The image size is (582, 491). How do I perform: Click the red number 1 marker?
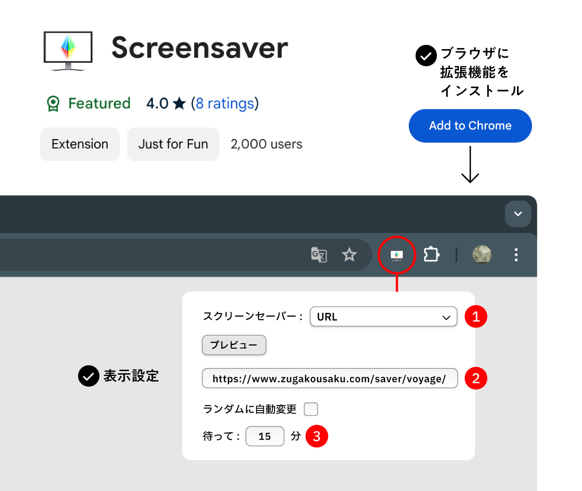click(x=476, y=316)
